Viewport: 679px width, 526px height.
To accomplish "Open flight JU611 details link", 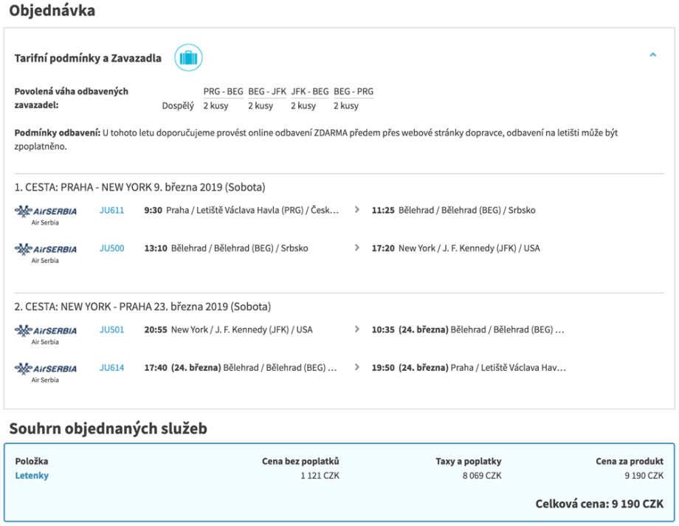I will point(111,211).
